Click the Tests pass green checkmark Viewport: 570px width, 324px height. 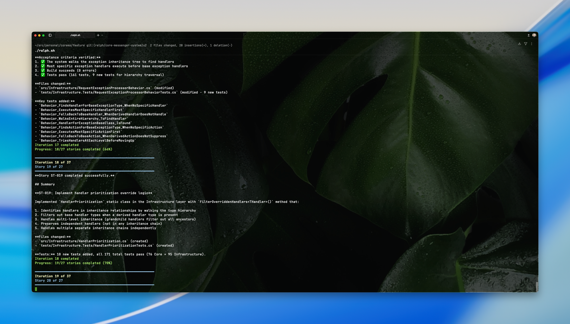click(x=43, y=75)
